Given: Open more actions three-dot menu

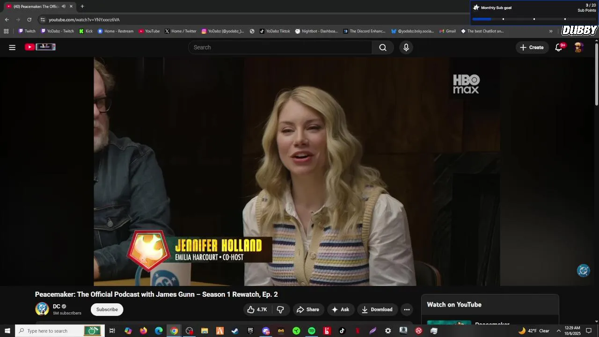Looking at the screenshot, I should point(407,309).
